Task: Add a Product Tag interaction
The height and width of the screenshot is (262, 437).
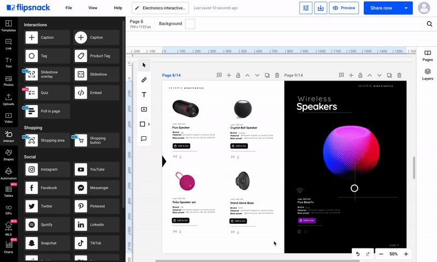Action: click(96, 56)
